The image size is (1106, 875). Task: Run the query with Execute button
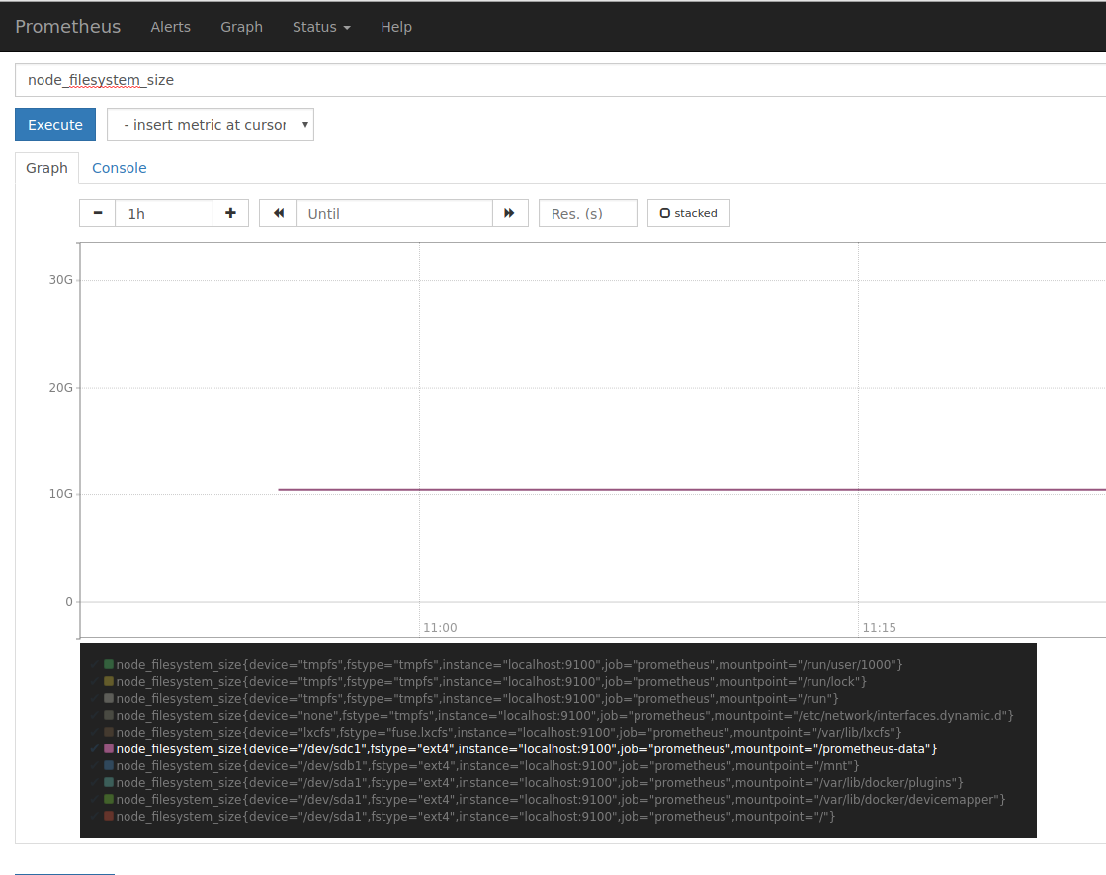55,125
